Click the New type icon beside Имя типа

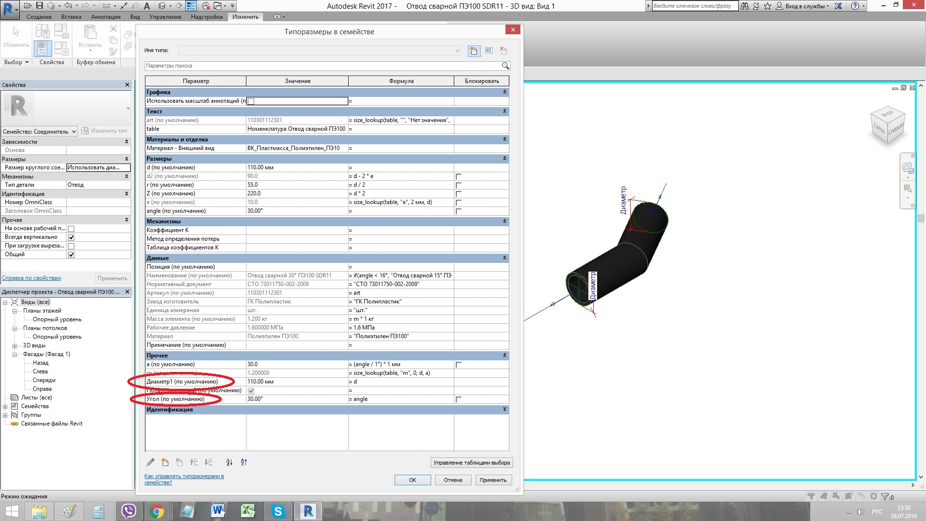click(474, 51)
